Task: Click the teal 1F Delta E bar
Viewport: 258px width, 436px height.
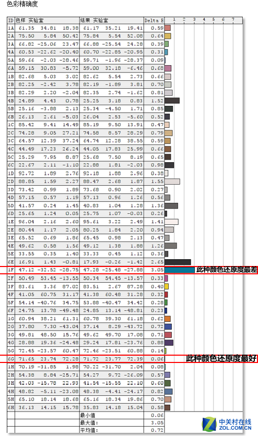Action: (180, 270)
